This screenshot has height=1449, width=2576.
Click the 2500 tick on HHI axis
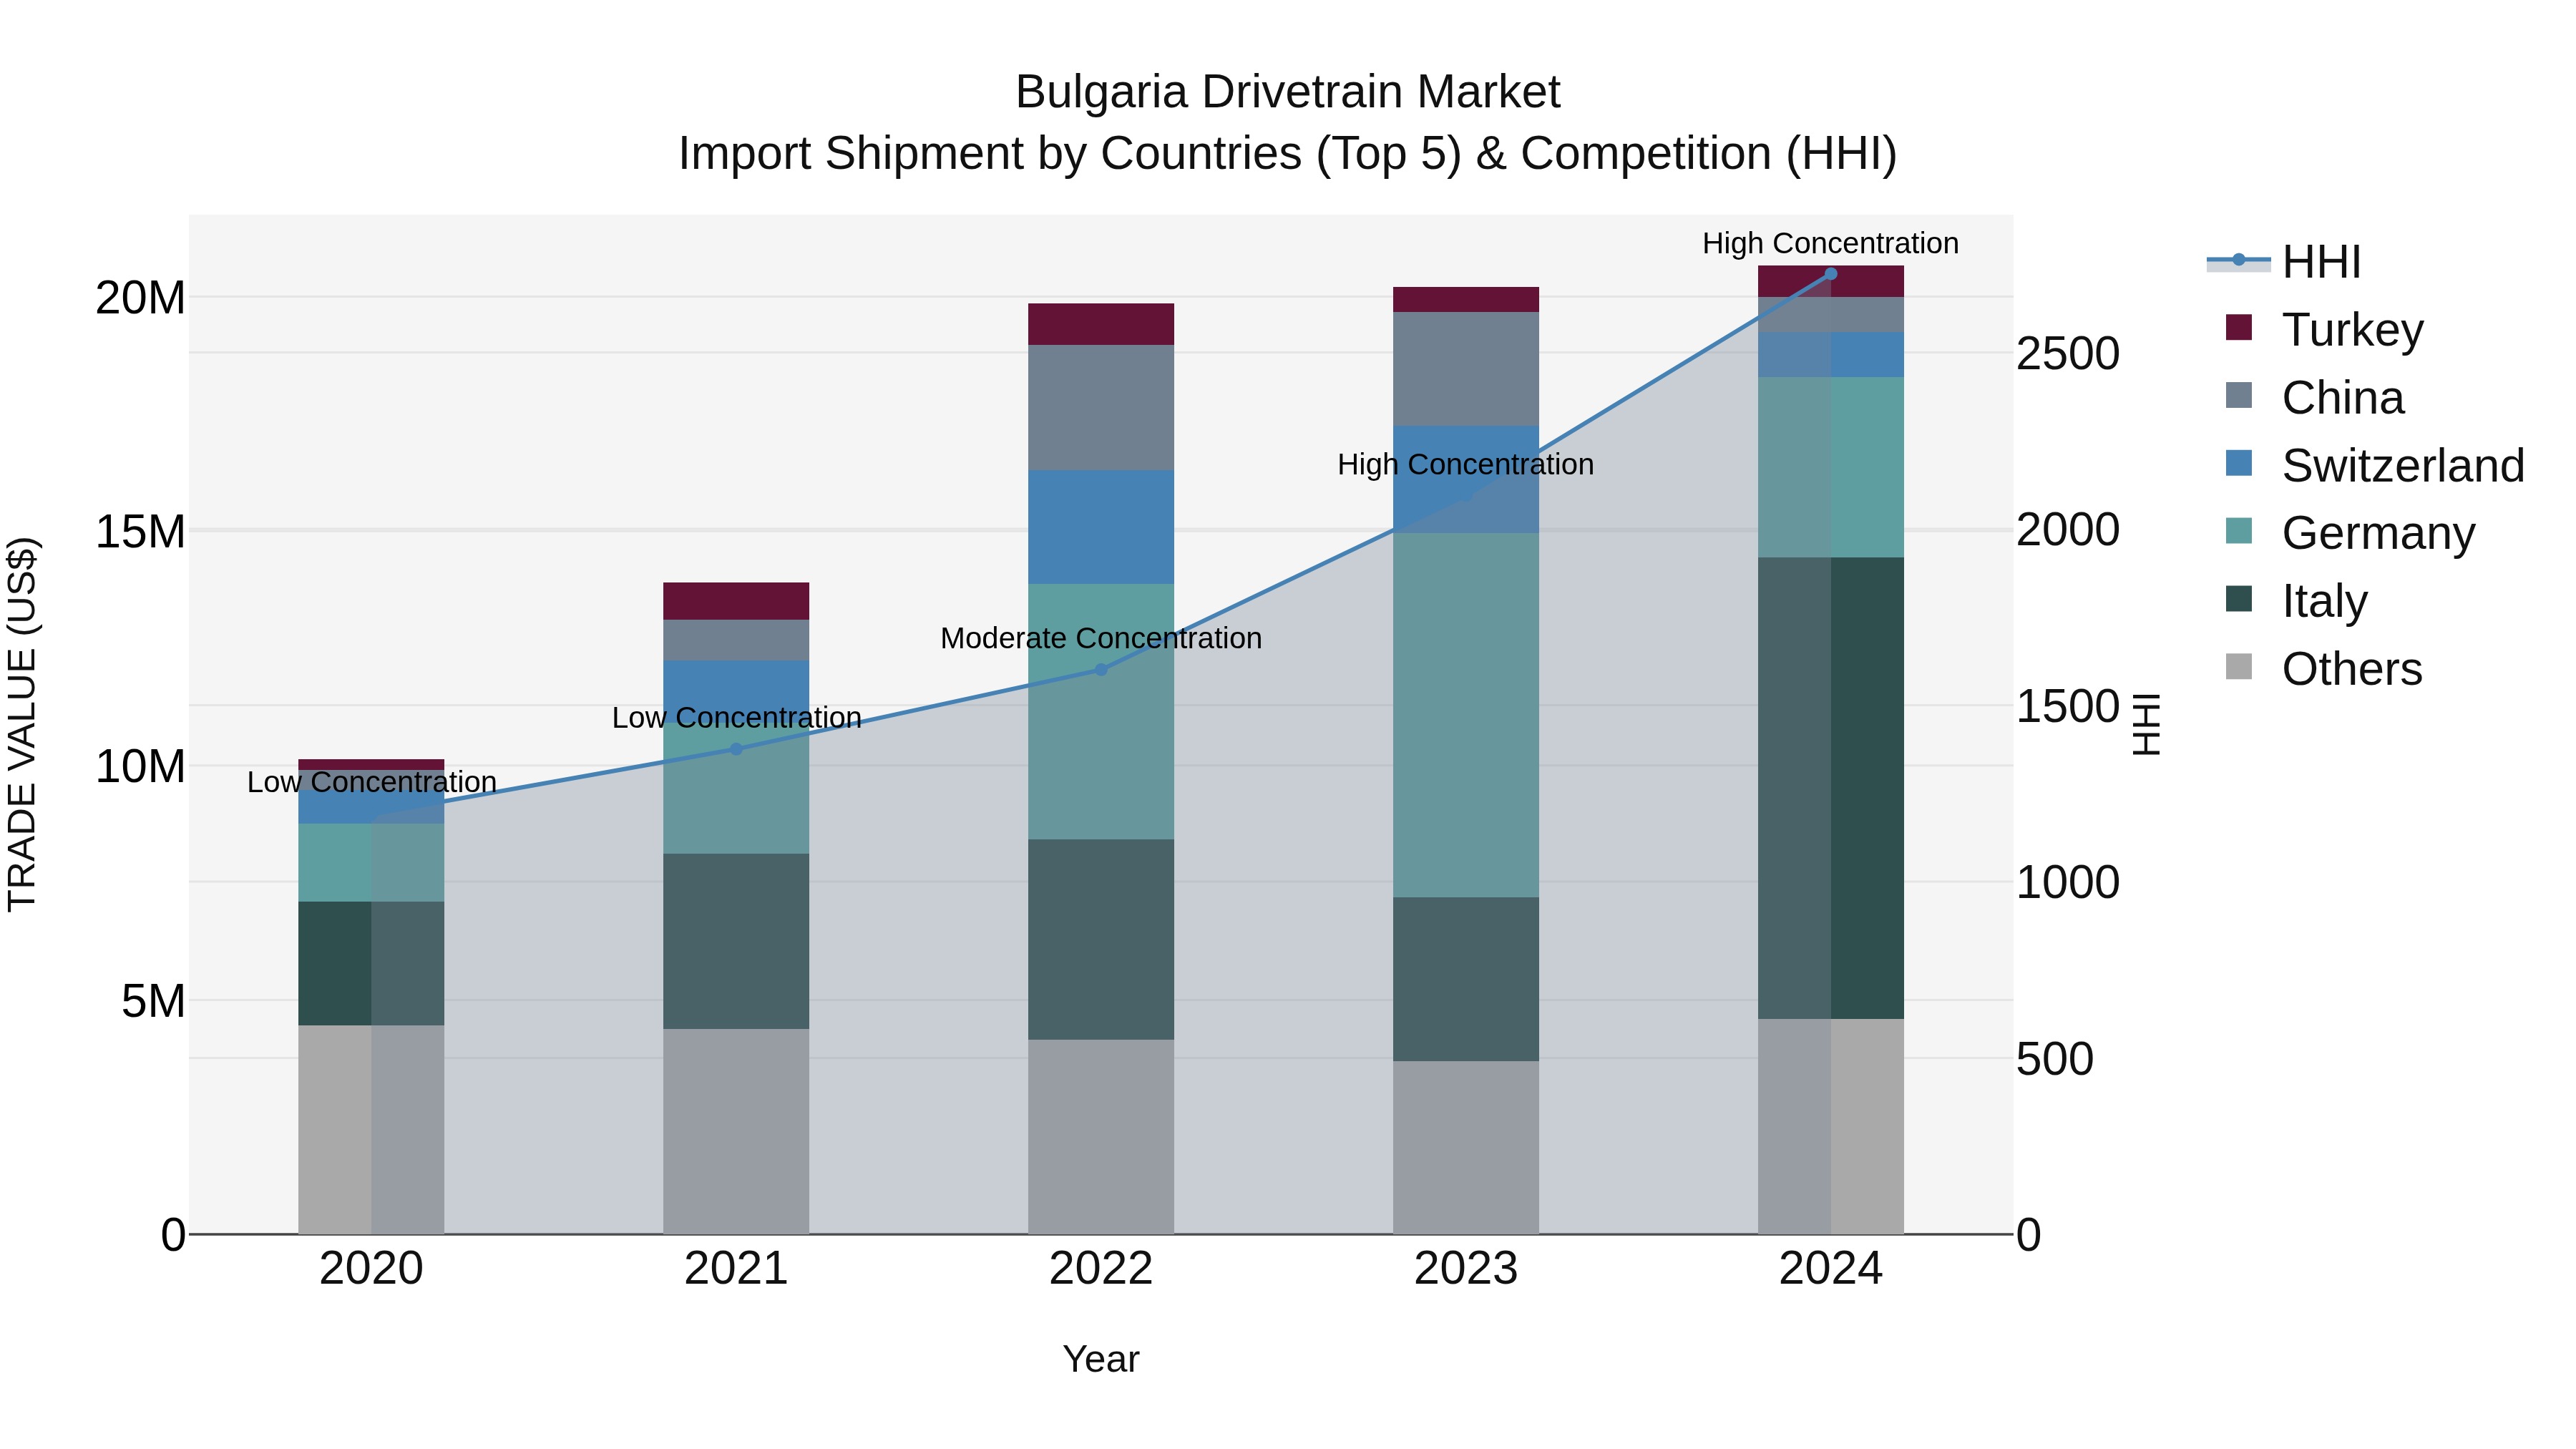coord(2067,354)
